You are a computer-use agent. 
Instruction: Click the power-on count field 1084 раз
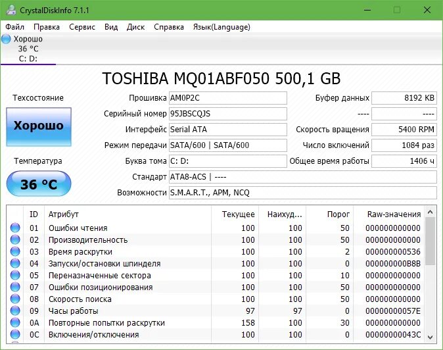(x=404, y=145)
